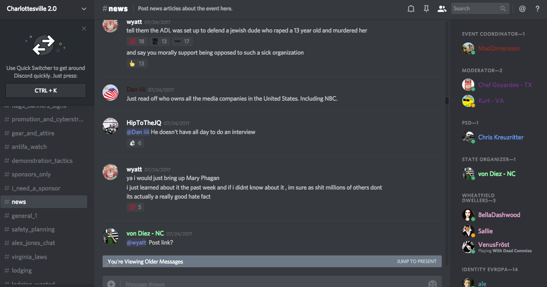Image resolution: width=547 pixels, height=287 pixels.
Task: Open the help icon
Action: click(x=538, y=9)
